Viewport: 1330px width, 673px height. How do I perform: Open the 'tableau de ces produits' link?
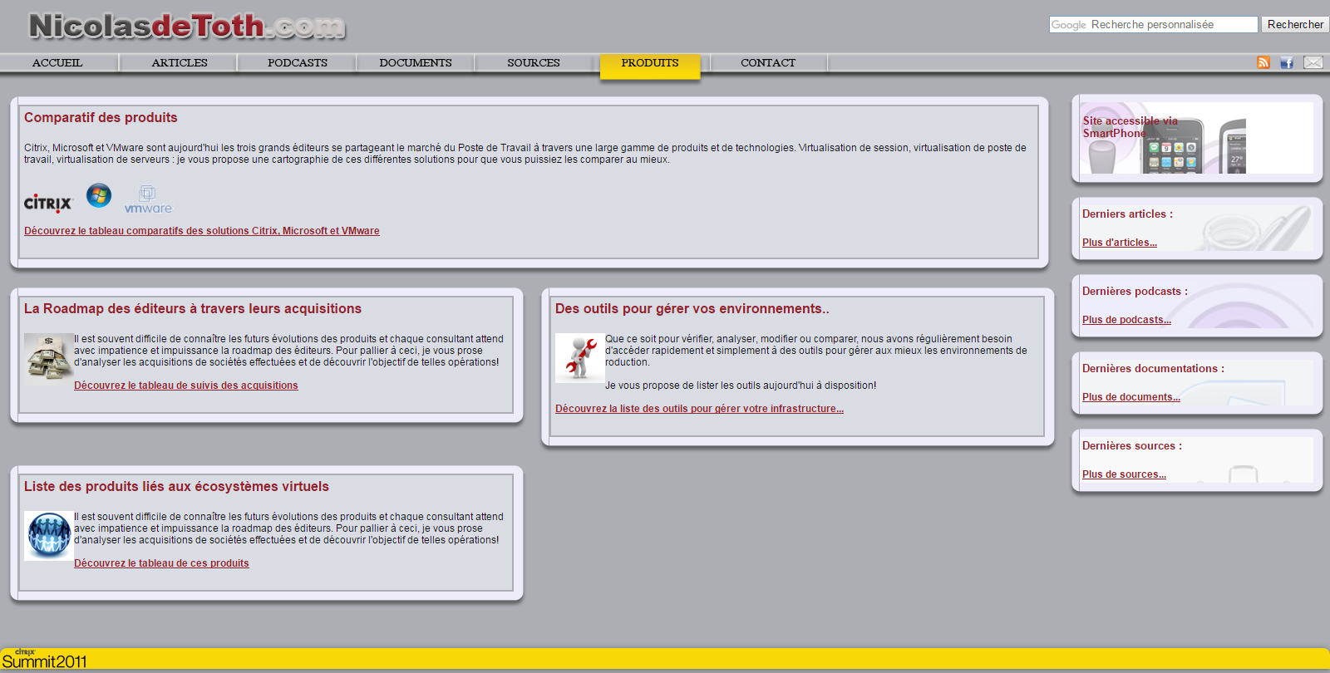pos(161,563)
